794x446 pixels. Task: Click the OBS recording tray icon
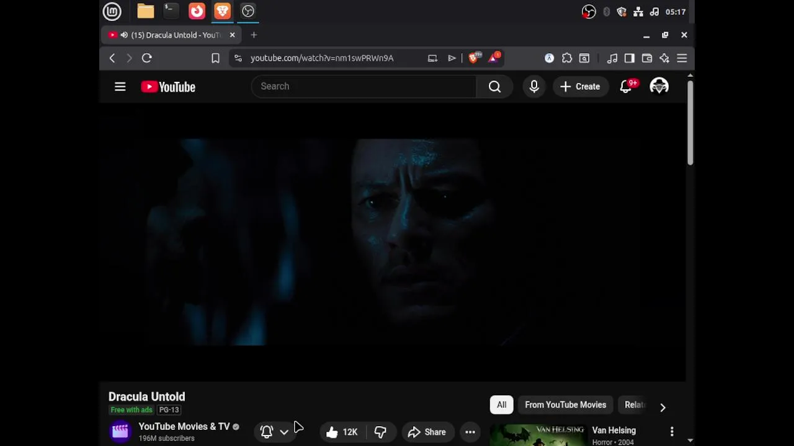click(589, 12)
